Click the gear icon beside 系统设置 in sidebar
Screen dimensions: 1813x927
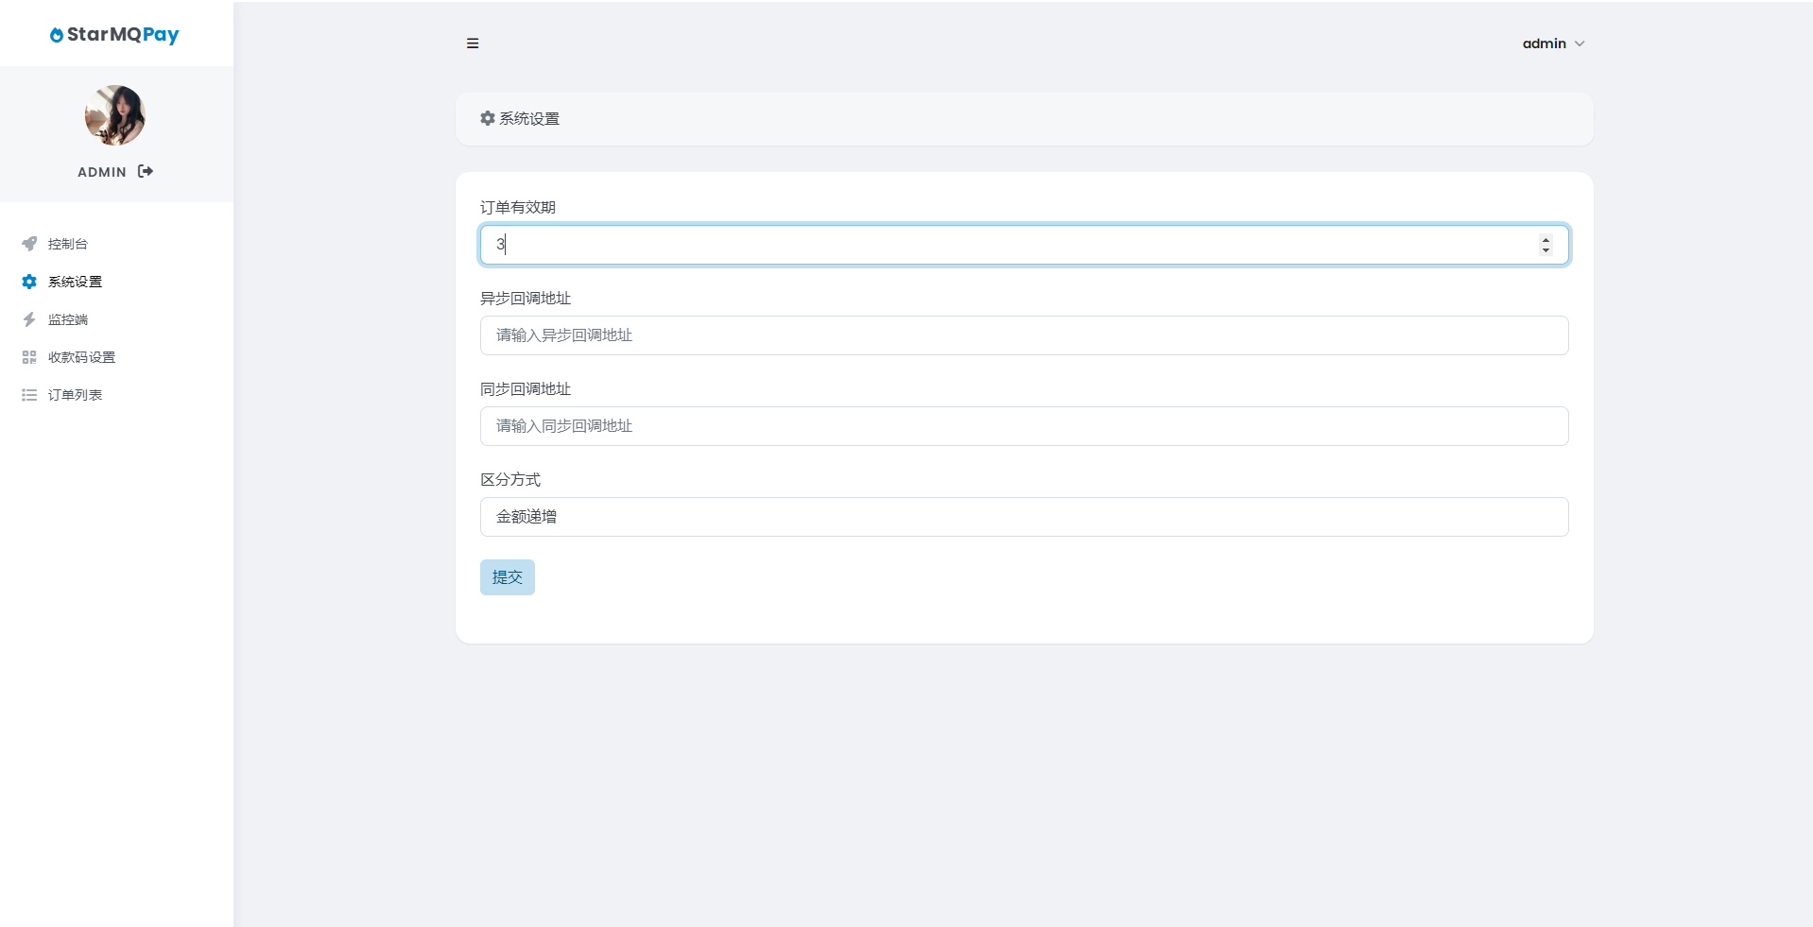[29, 282]
